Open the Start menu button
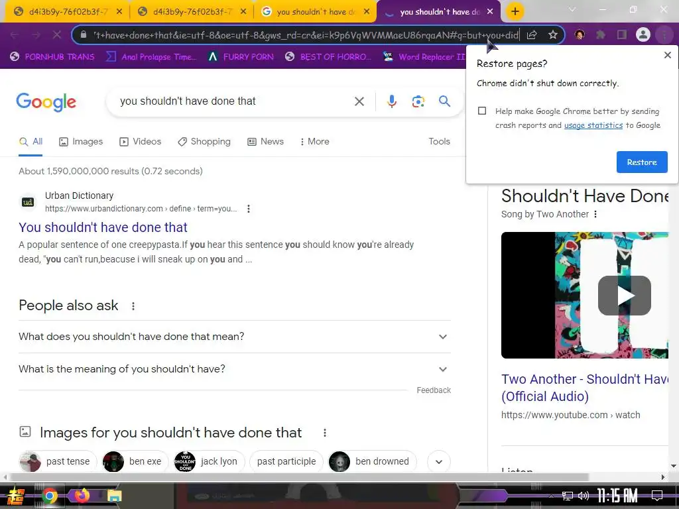 click(x=16, y=496)
